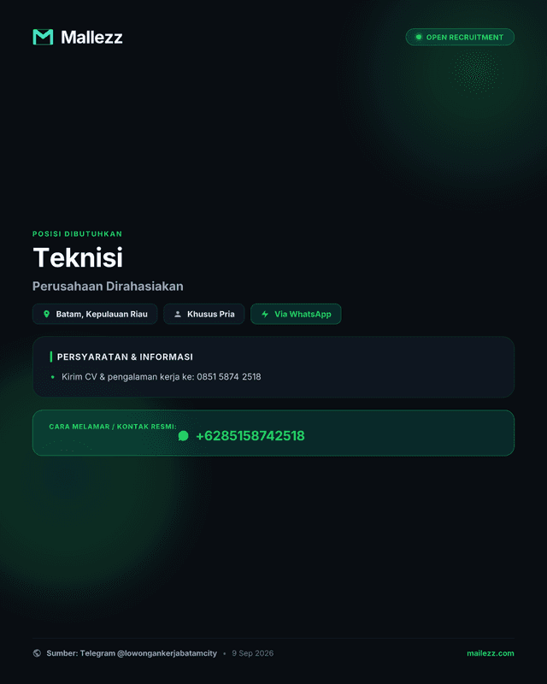Screen dimensions: 547x684
Task: Click the WhatsApp chat bubble icon
Action: (x=183, y=436)
